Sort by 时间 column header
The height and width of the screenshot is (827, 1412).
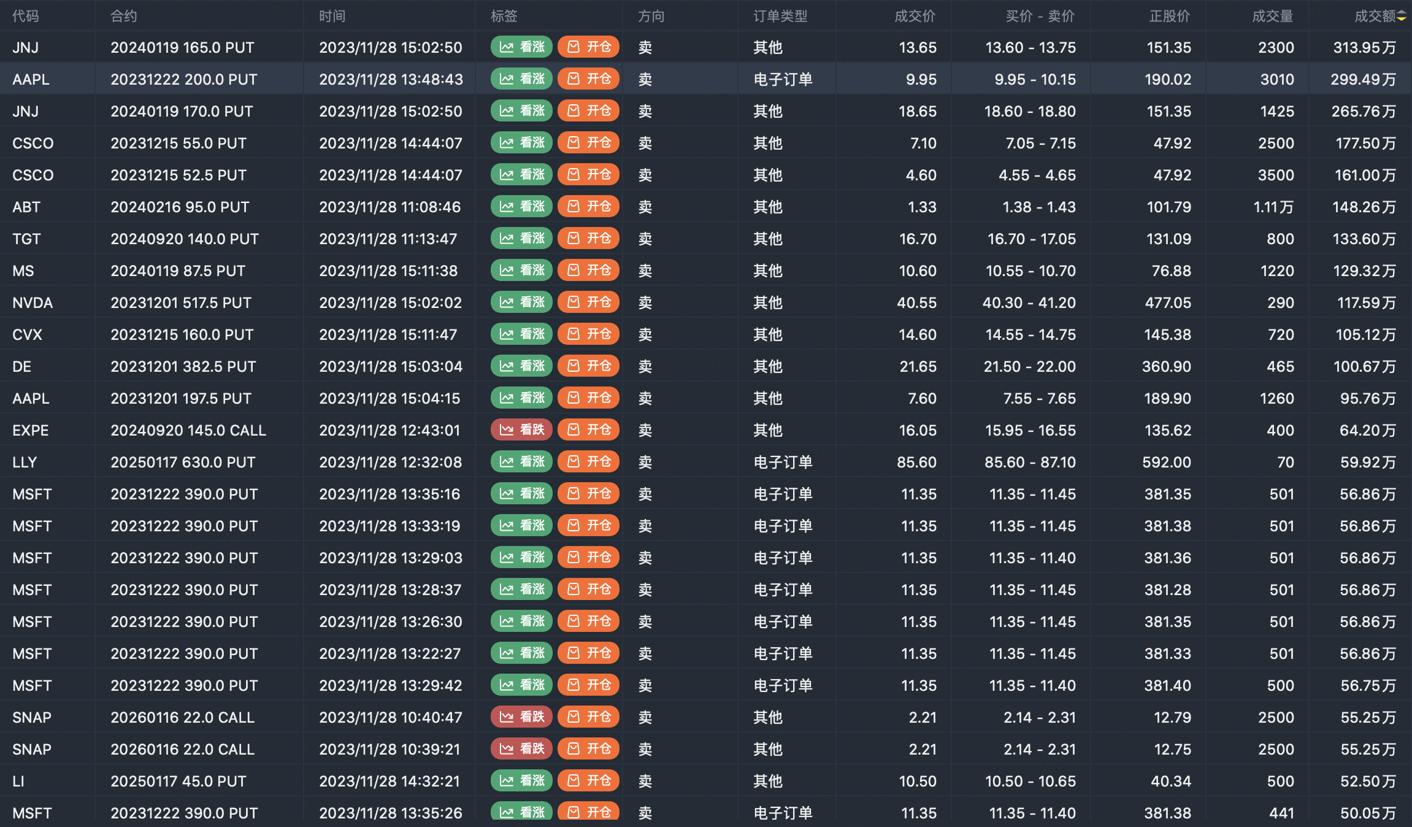click(x=332, y=17)
